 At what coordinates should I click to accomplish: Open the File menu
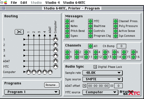(14, 3)
